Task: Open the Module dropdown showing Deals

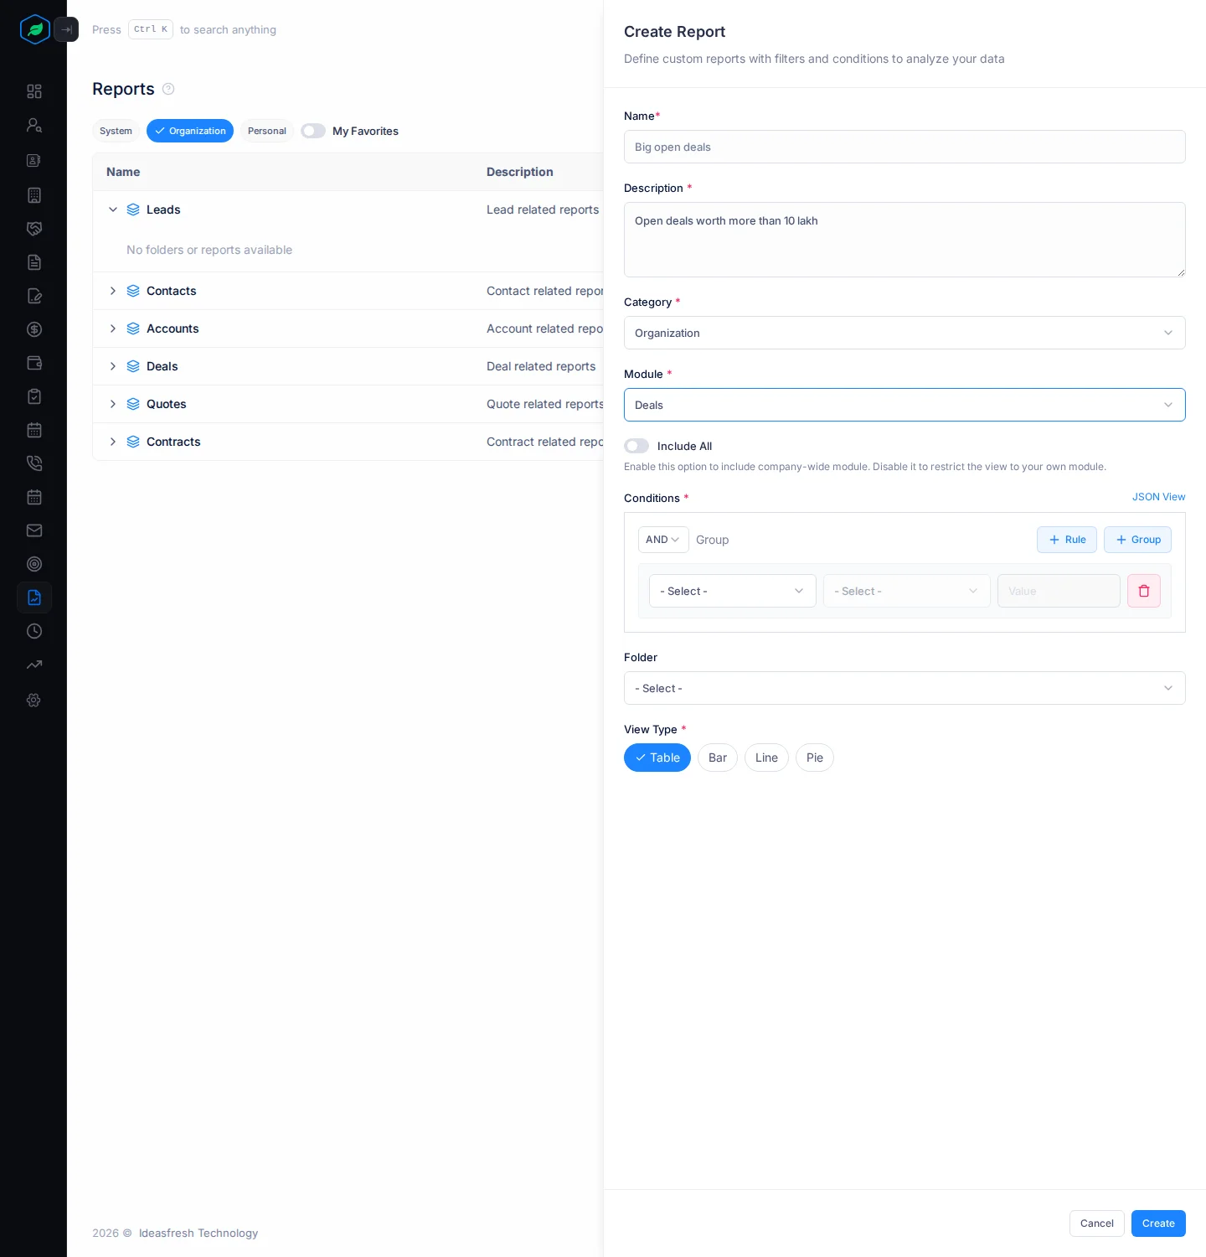Action: coord(904,405)
